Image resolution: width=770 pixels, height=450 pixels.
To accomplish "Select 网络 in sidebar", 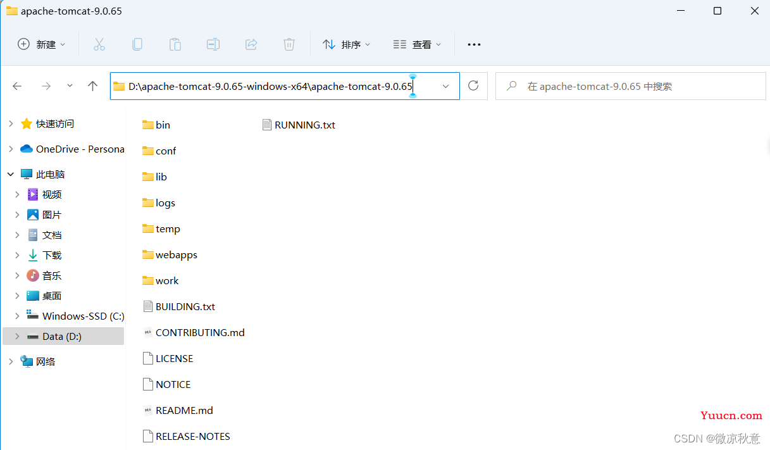I will tap(46, 361).
